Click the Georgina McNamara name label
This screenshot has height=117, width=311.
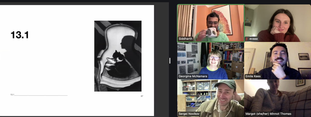pos(193,76)
